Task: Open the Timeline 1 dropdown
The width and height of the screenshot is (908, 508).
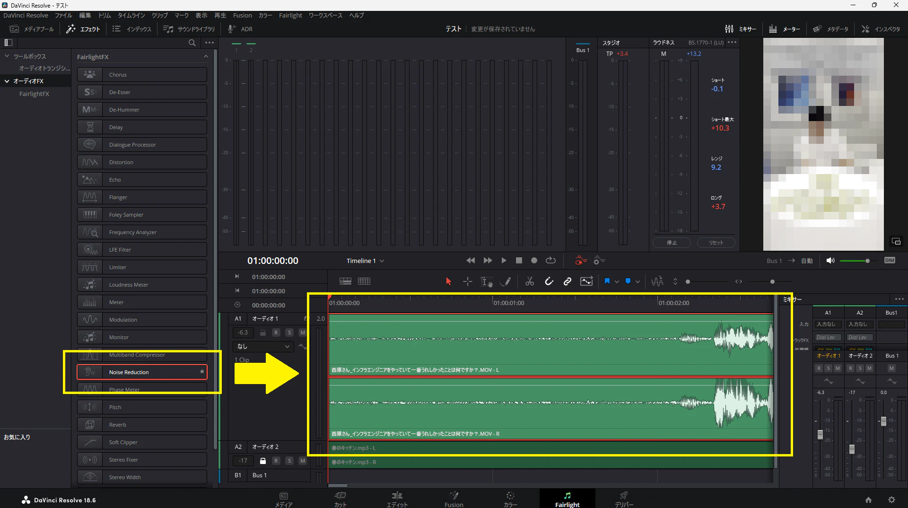Action: [365, 261]
